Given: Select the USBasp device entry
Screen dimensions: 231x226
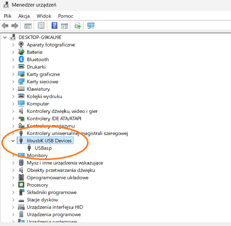Looking at the screenshot, I should pyautogui.click(x=43, y=148).
